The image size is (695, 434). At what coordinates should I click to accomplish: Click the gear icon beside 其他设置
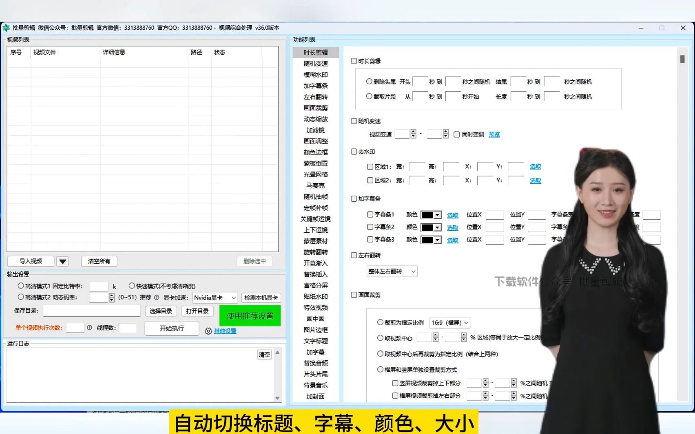pyautogui.click(x=208, y=331)
